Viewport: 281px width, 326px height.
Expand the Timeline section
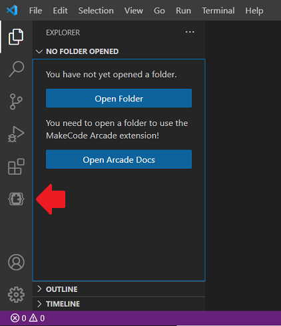(119, 304)
